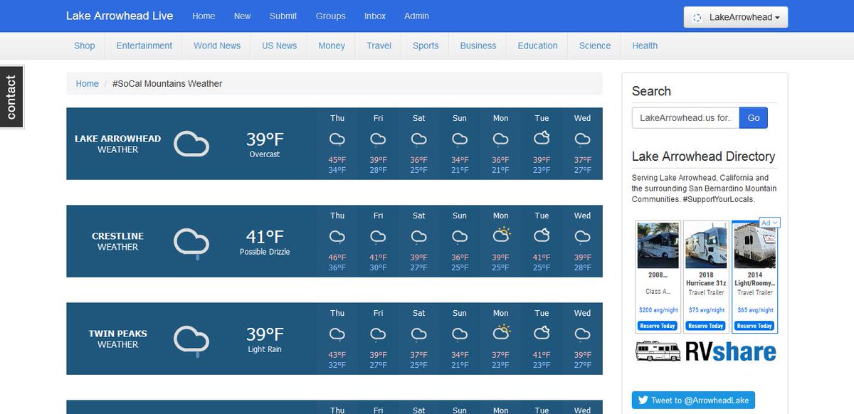
Task: Select the World News category
Action: (217, 46)
